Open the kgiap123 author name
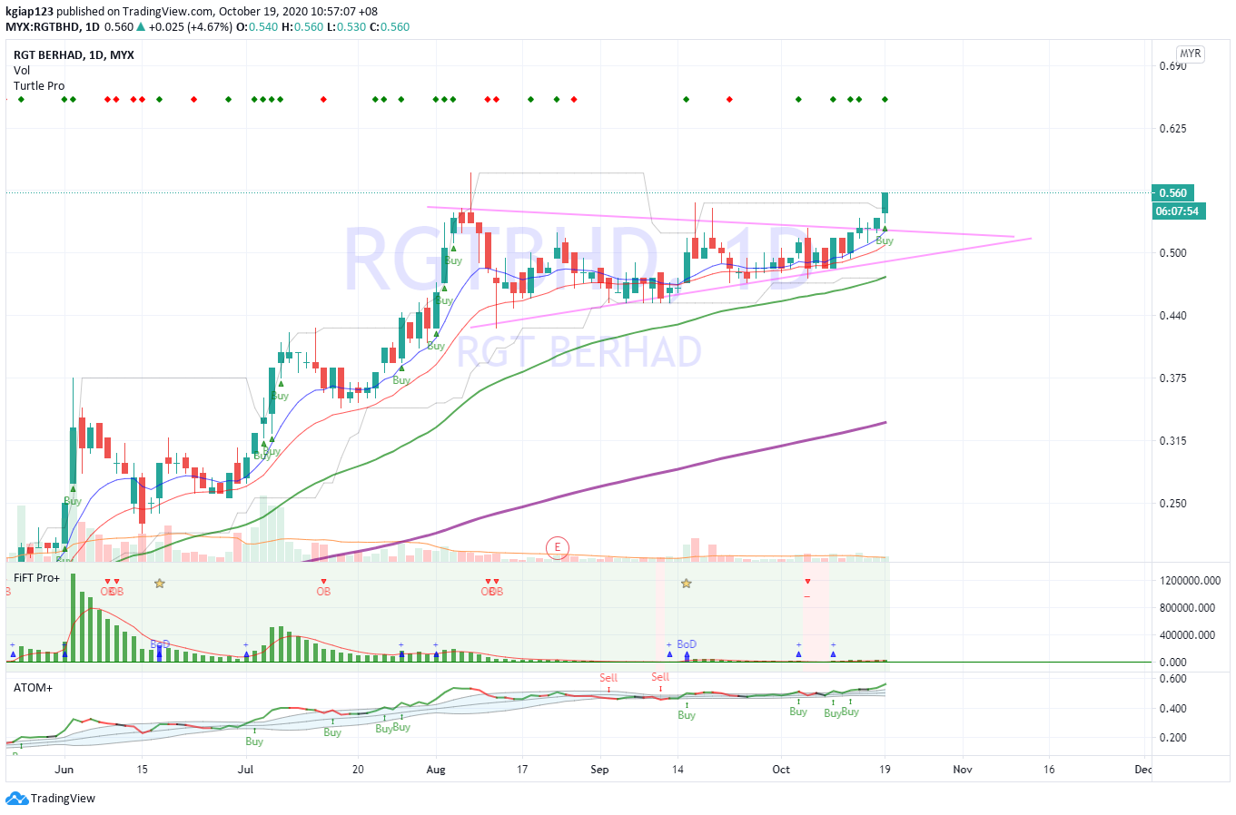This screenshot has width=1236, height=815. [x=29, y=12]
